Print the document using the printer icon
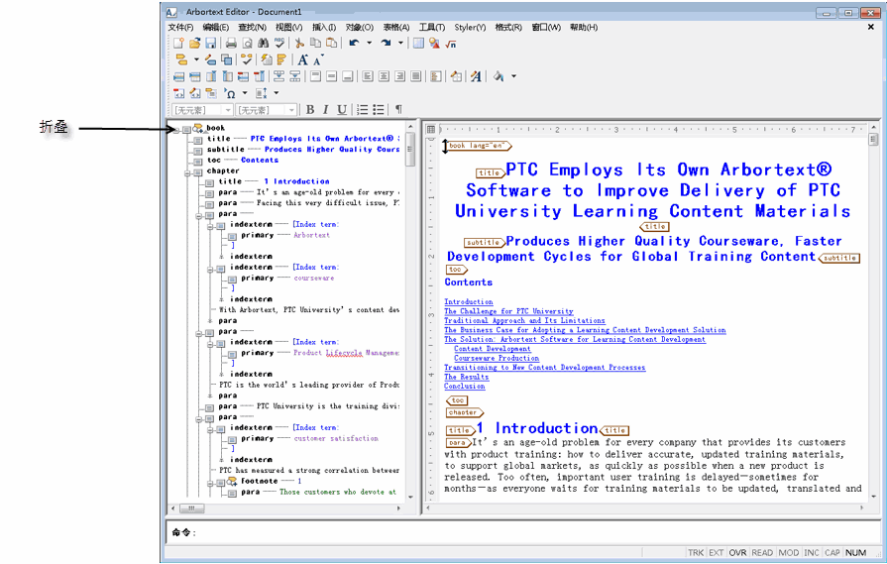887x564 pixels. click(231, 43)
